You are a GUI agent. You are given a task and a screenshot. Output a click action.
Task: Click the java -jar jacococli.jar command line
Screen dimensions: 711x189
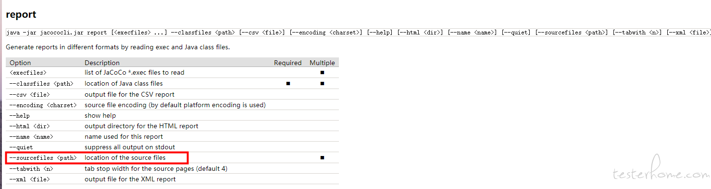coord(358,33)
